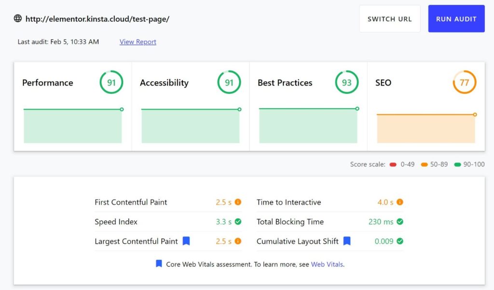Click the blue bookmark beside Largest Contentful Paint
Screen dimensions: 494x290
point(187,241)
